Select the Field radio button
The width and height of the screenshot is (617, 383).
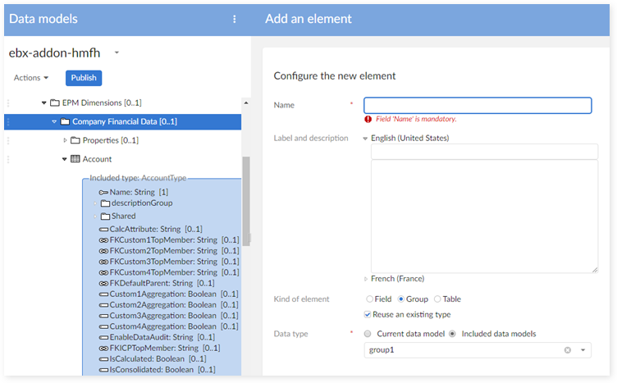(369, 299)
